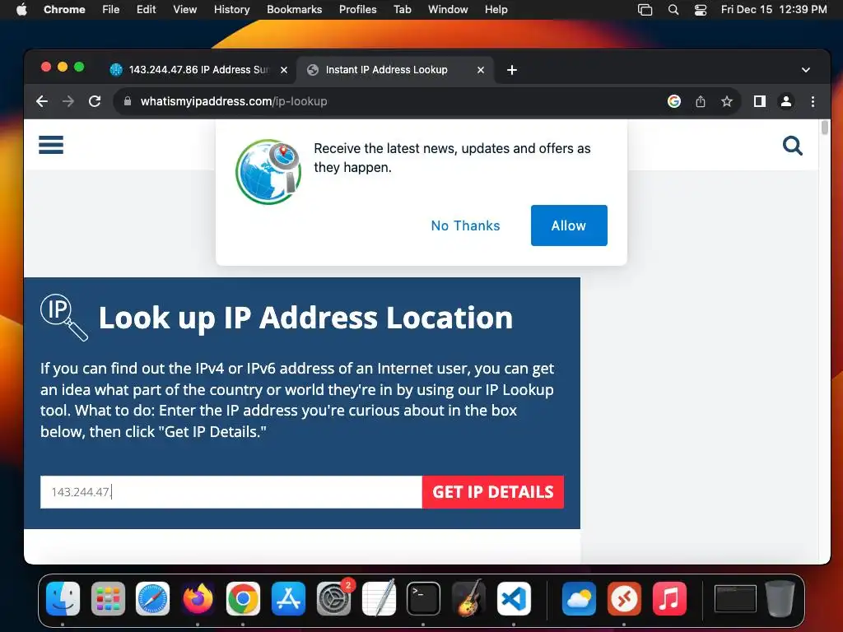
Task: Open the Bookmarks menu
Action: 295,9
